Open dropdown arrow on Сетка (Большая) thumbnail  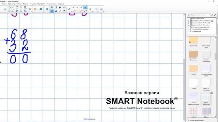tap(211, 93)
